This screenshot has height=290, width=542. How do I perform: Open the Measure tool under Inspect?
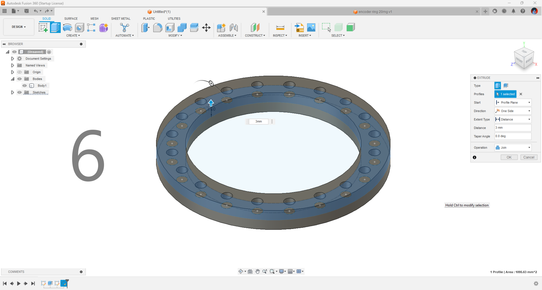click(279, 27)
